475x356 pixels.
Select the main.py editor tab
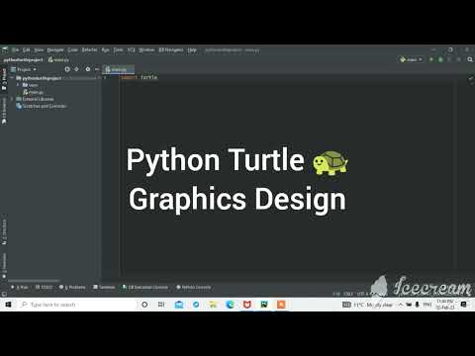(119, 69)
